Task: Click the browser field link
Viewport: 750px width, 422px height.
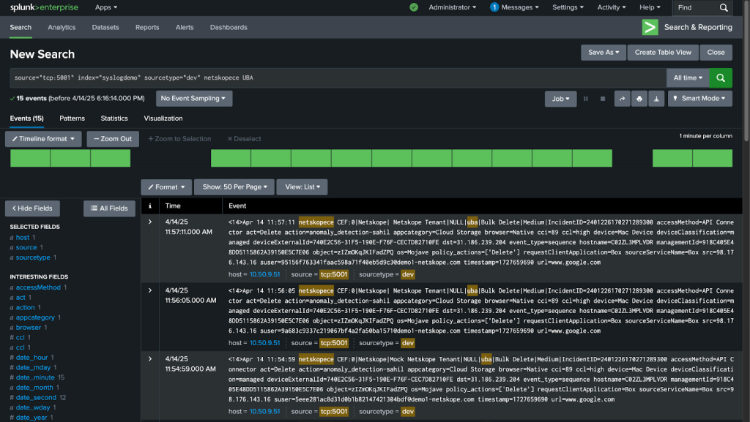Action: [x=29, y=328]
